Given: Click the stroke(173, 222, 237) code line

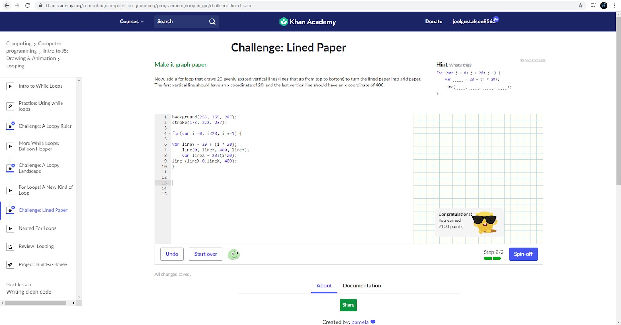Looking at the screenshot, I should [199, 123].
